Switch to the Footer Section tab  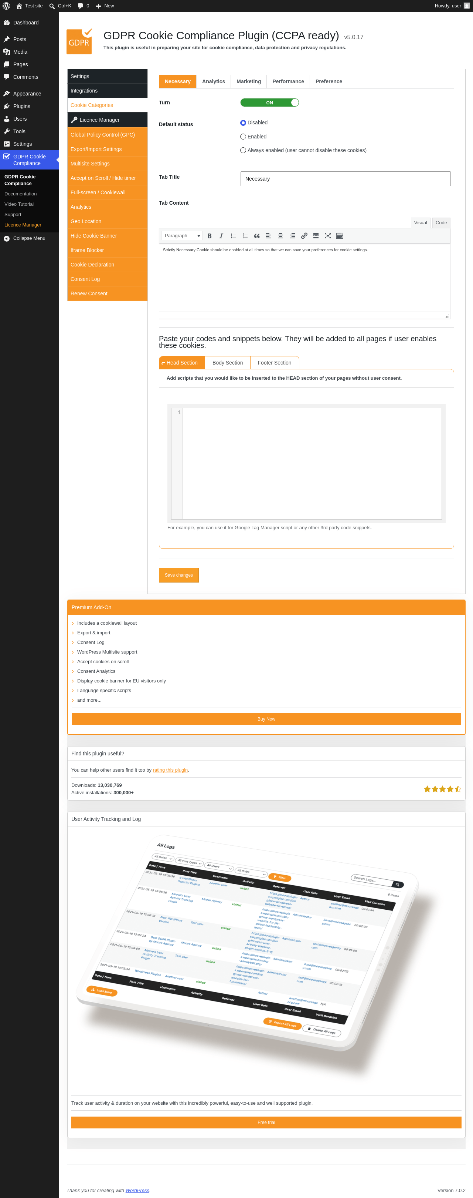tap(274, 363)
